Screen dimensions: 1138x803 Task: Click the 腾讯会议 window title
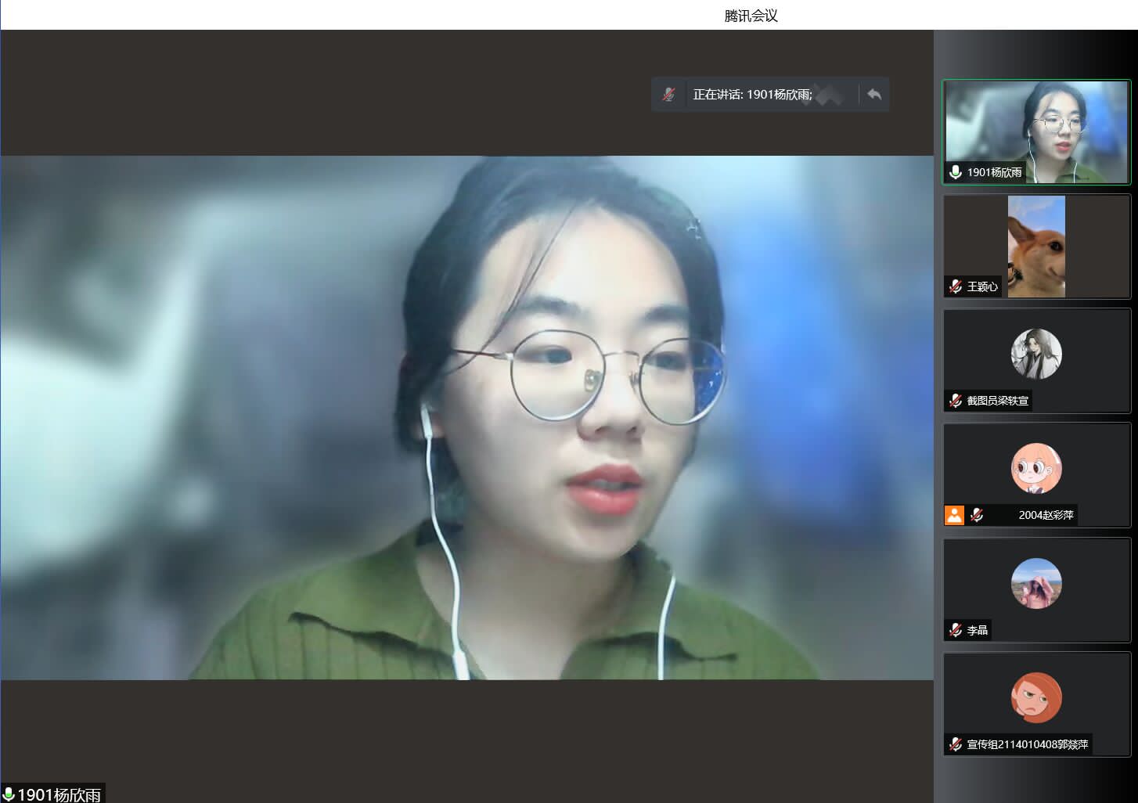click(751, 16)
